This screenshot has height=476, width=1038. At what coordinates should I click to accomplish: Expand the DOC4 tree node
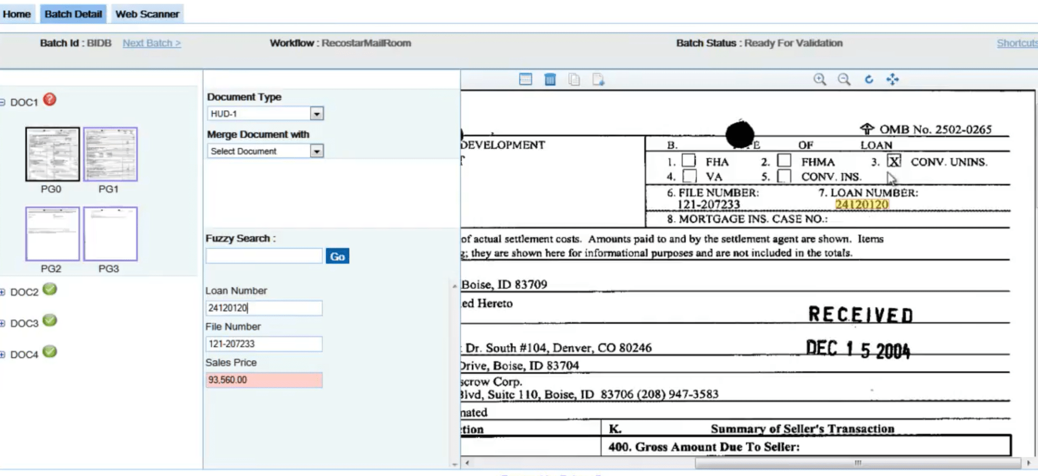pyautogui.click(x=3, y=355)
